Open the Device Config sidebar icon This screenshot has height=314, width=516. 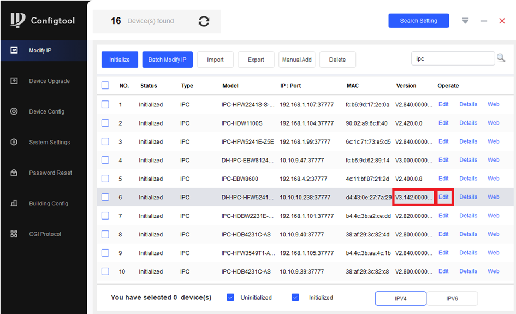pos(14,111)
